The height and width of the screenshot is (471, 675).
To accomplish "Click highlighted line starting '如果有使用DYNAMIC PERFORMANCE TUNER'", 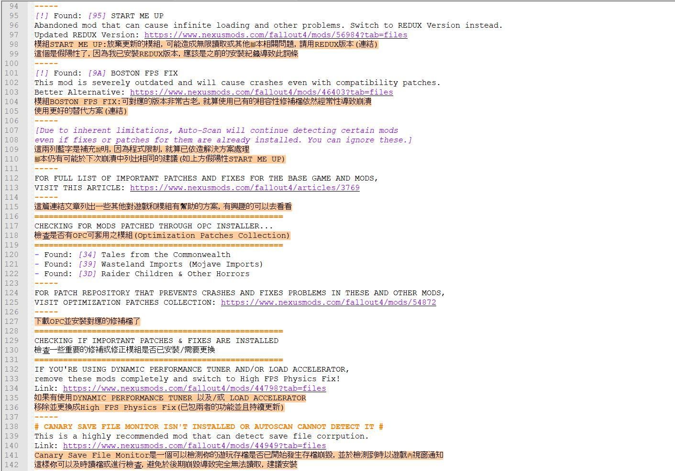I will pos(170,398).
